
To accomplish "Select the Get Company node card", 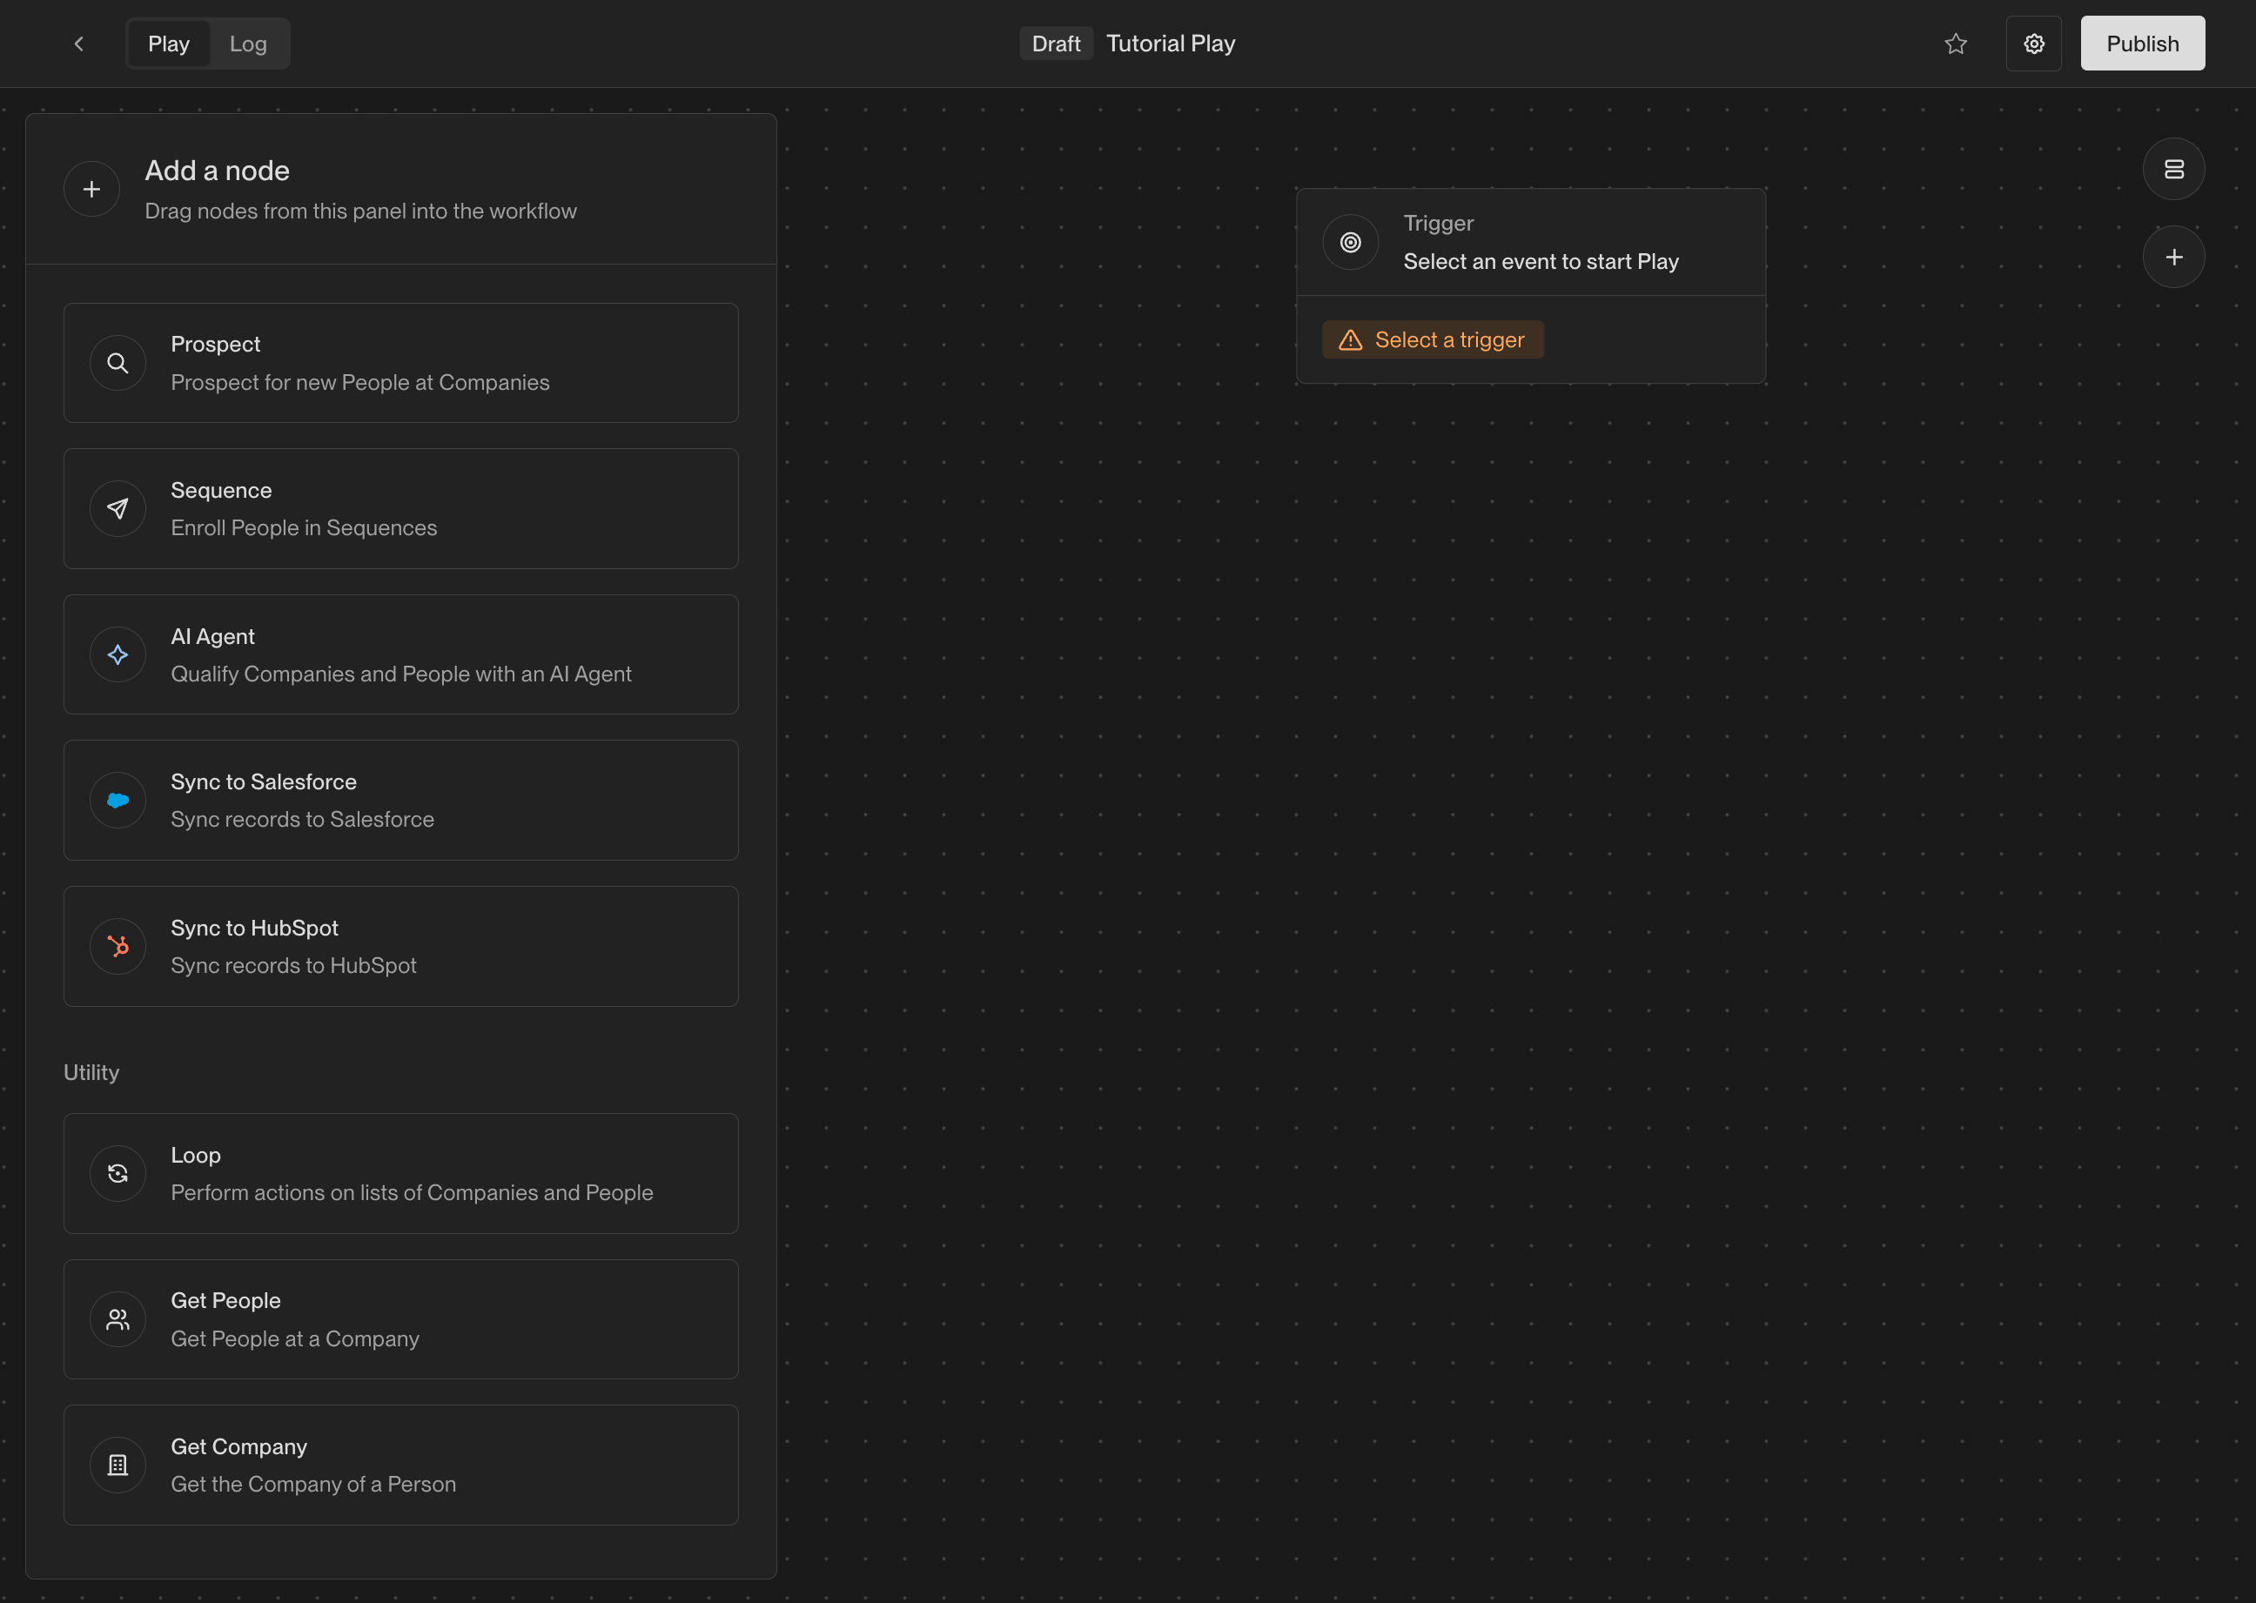I will click(x=401, y=1465).
